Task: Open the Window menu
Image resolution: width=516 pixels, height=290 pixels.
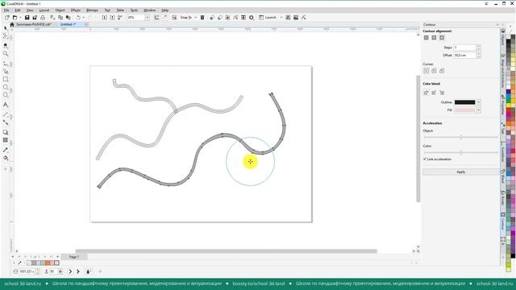Action: (150, 10)
